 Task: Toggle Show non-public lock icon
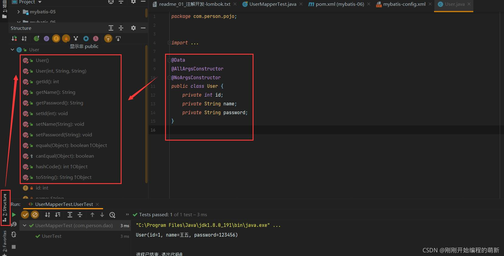point(66,39)
